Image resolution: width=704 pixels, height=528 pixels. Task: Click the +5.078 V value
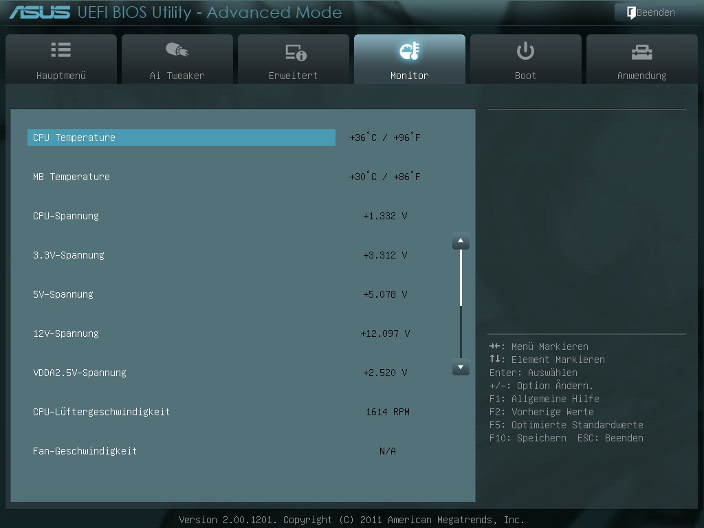pos(385,294)
